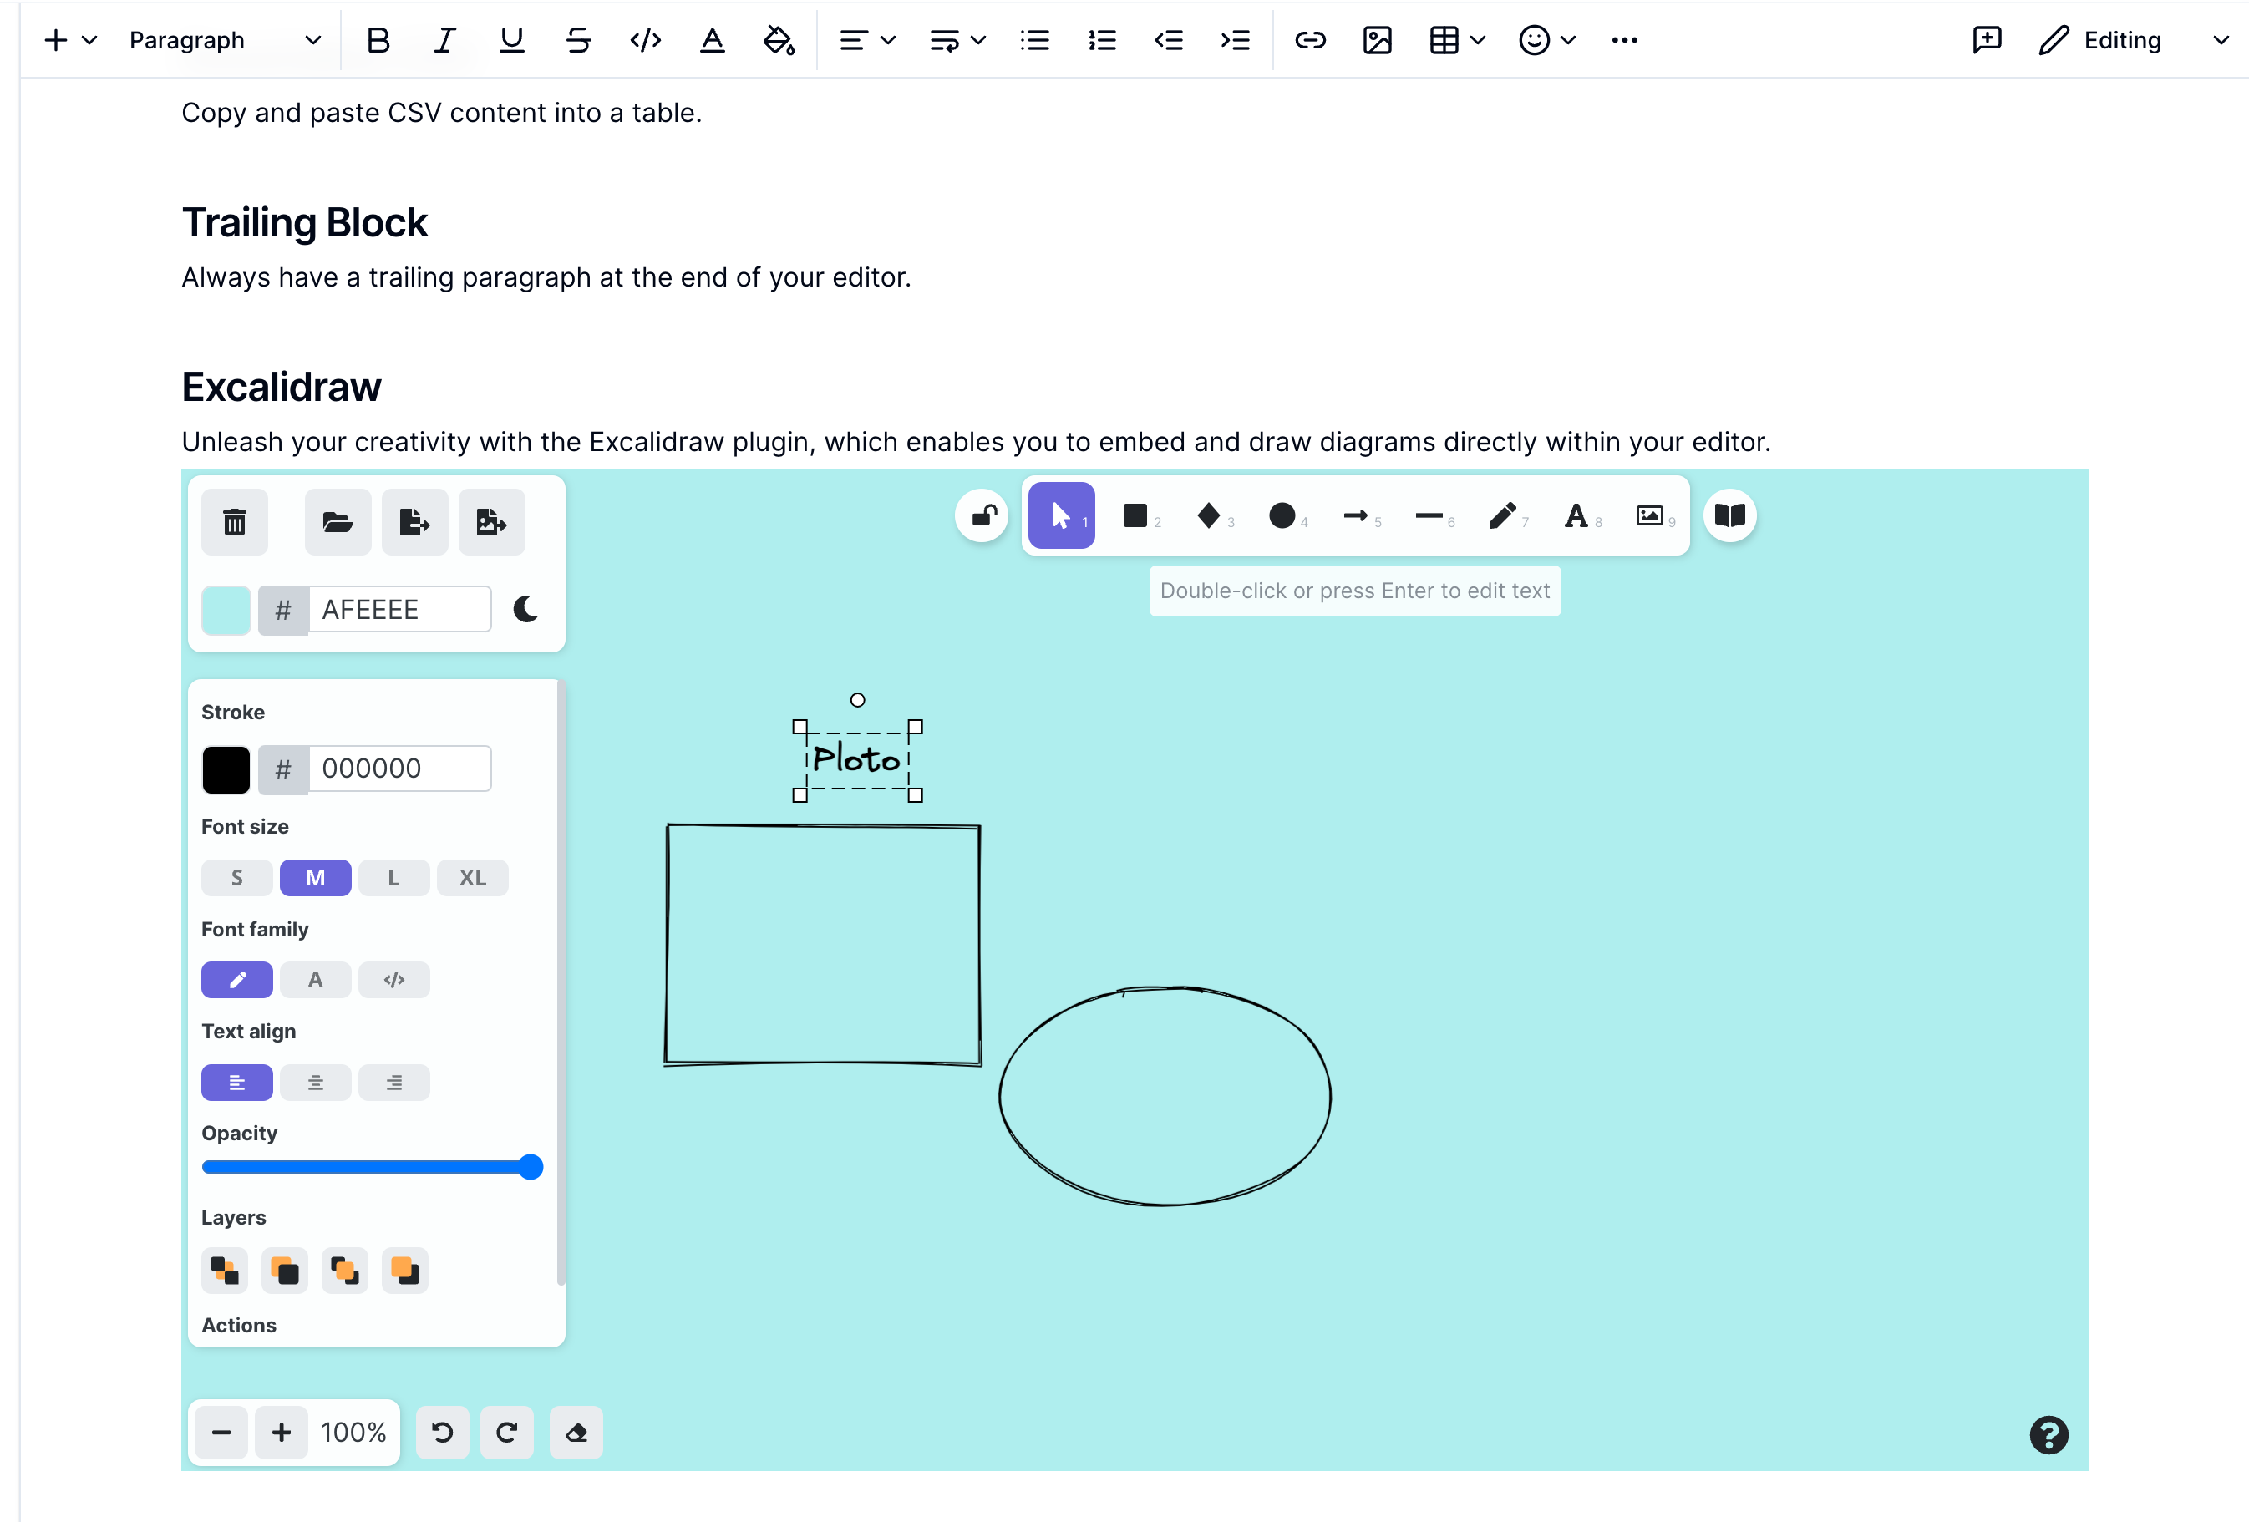Click the canvas background hex input field
Viewport: 2249px width, 1522px height.
pos(399,610)
